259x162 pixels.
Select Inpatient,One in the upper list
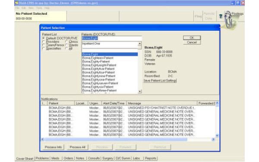pos(110,44)
